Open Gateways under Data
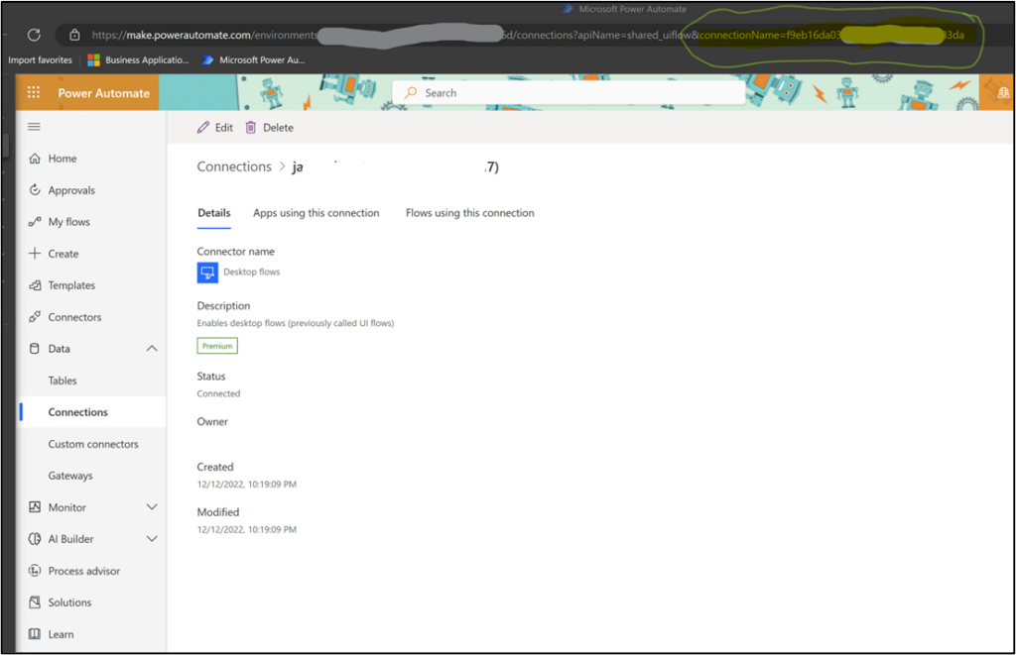 pyautogui.click(x=70, y=476)
